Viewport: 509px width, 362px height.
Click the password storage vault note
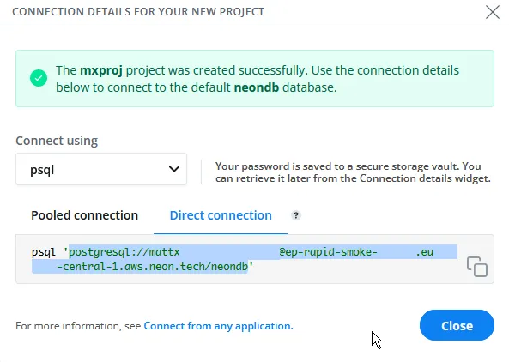point(353,172)
